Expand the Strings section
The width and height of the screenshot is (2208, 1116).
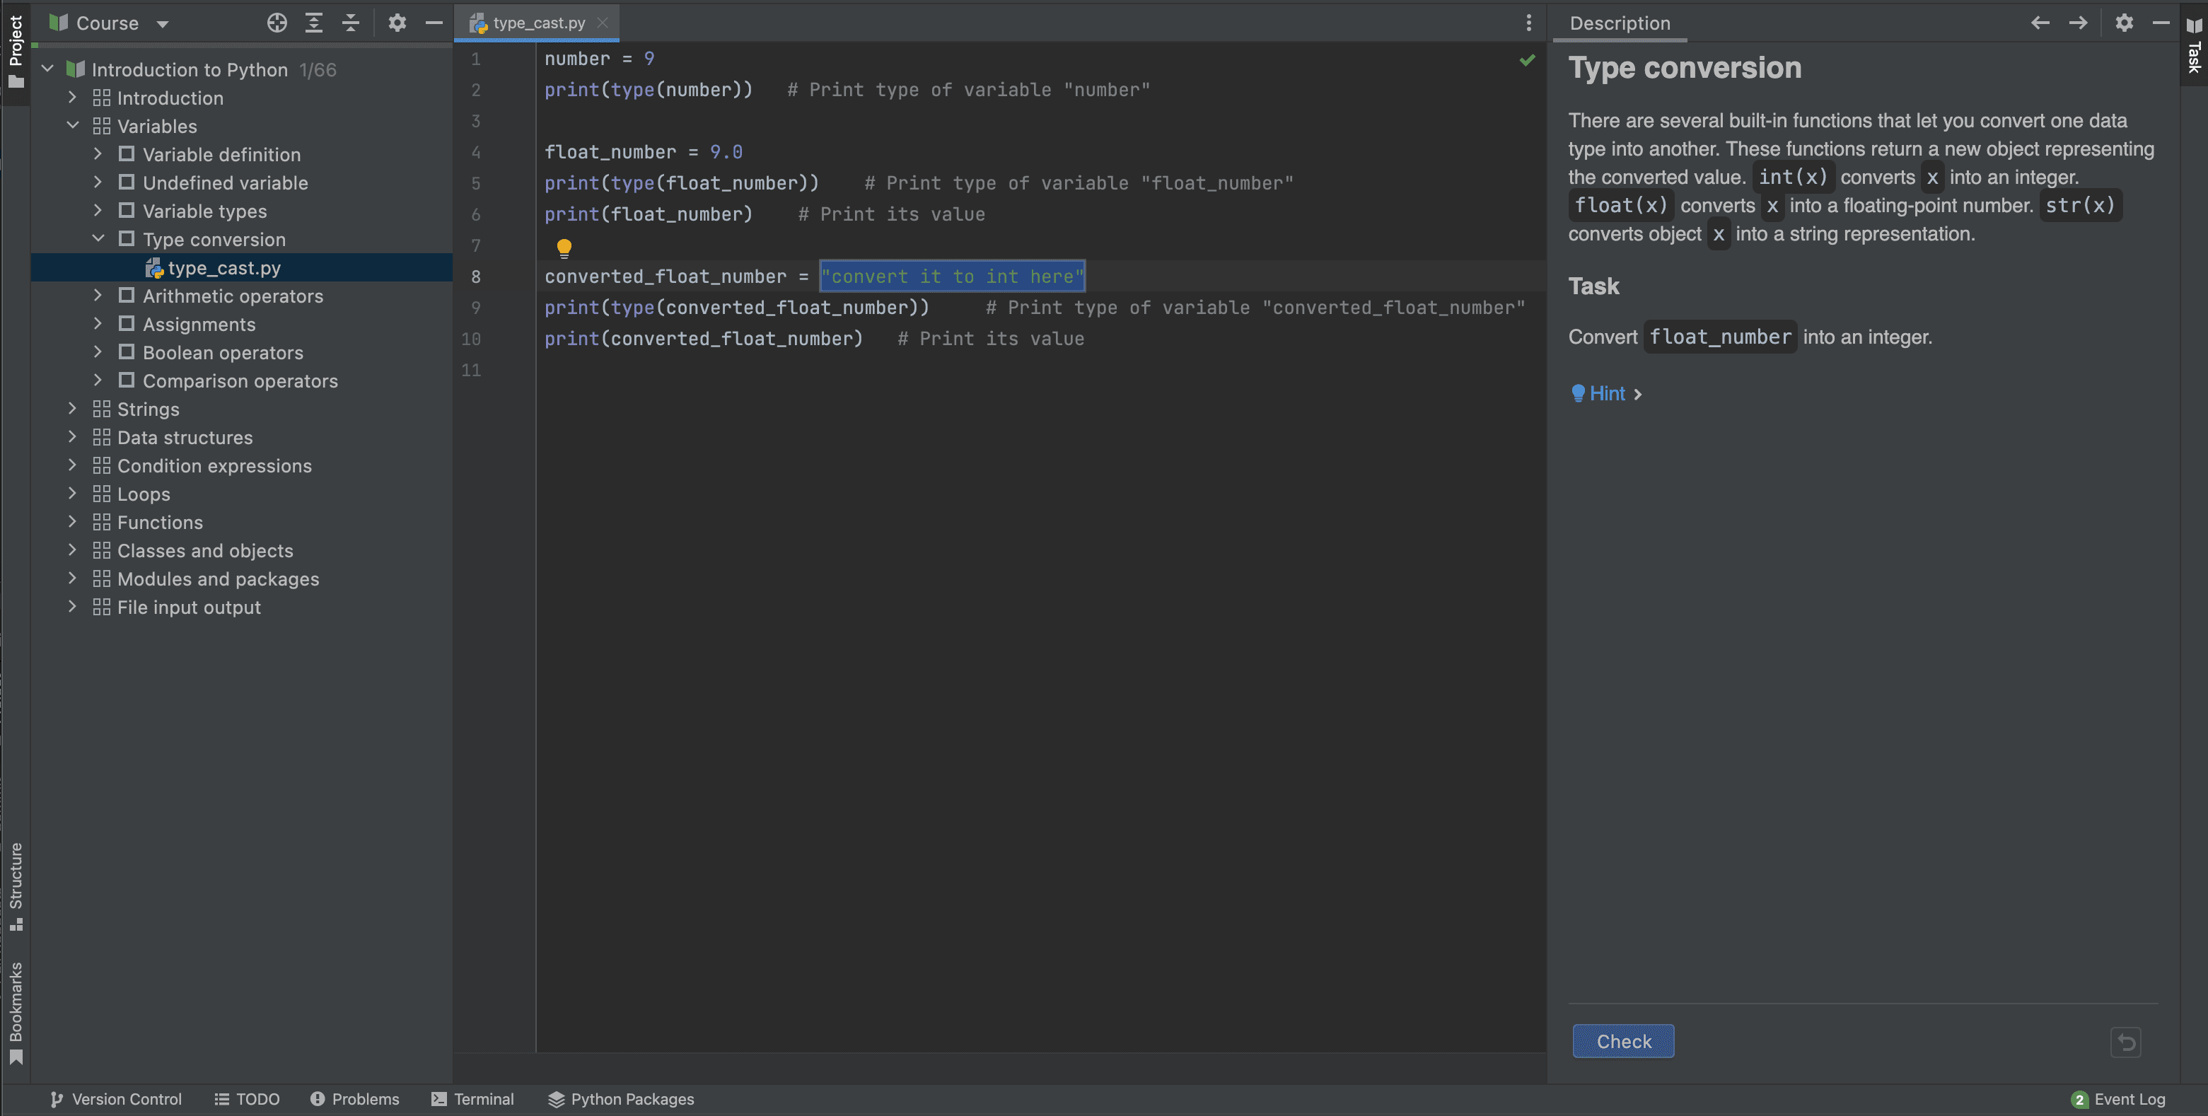pos(73,409)
